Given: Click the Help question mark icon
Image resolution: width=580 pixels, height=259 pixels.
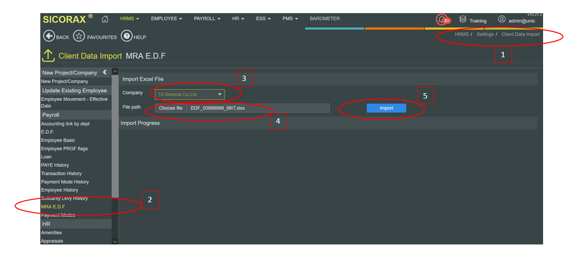Looking at the screenshot, I should 126,36.
